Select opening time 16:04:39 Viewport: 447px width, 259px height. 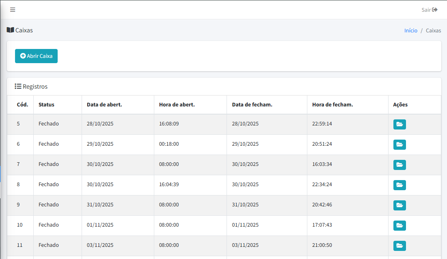click(169, 184)
